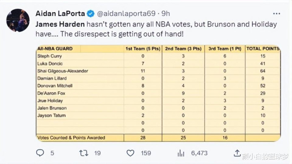Click the 5 replies count
Screen dimensions: 292x164
click(52, 153)
